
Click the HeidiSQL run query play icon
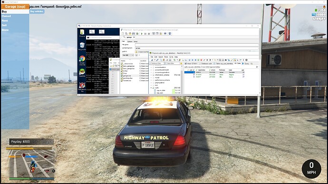210,60
